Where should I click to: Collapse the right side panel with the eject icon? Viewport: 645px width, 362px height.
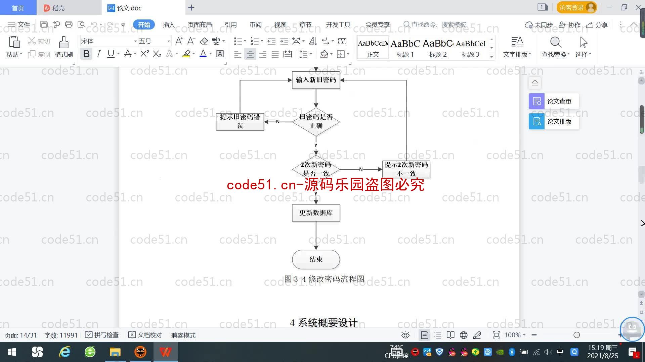[x=535, y=82]
